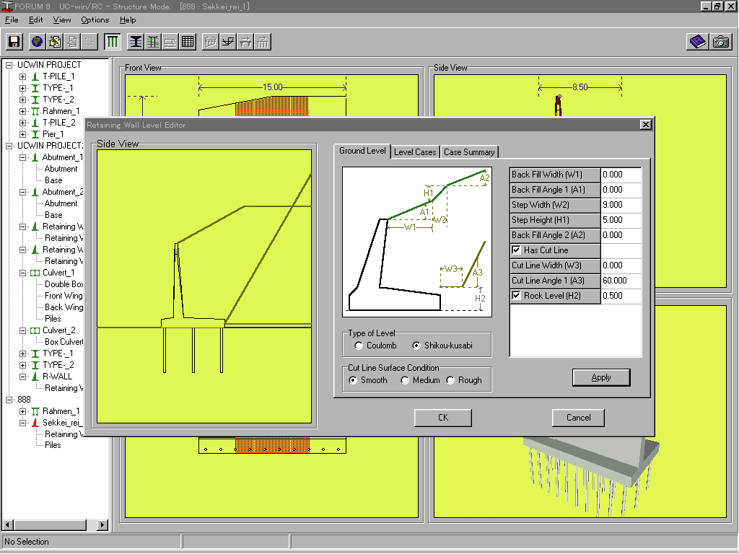Expand the T-PILE_1 tree node

click(x=23, y=76)
